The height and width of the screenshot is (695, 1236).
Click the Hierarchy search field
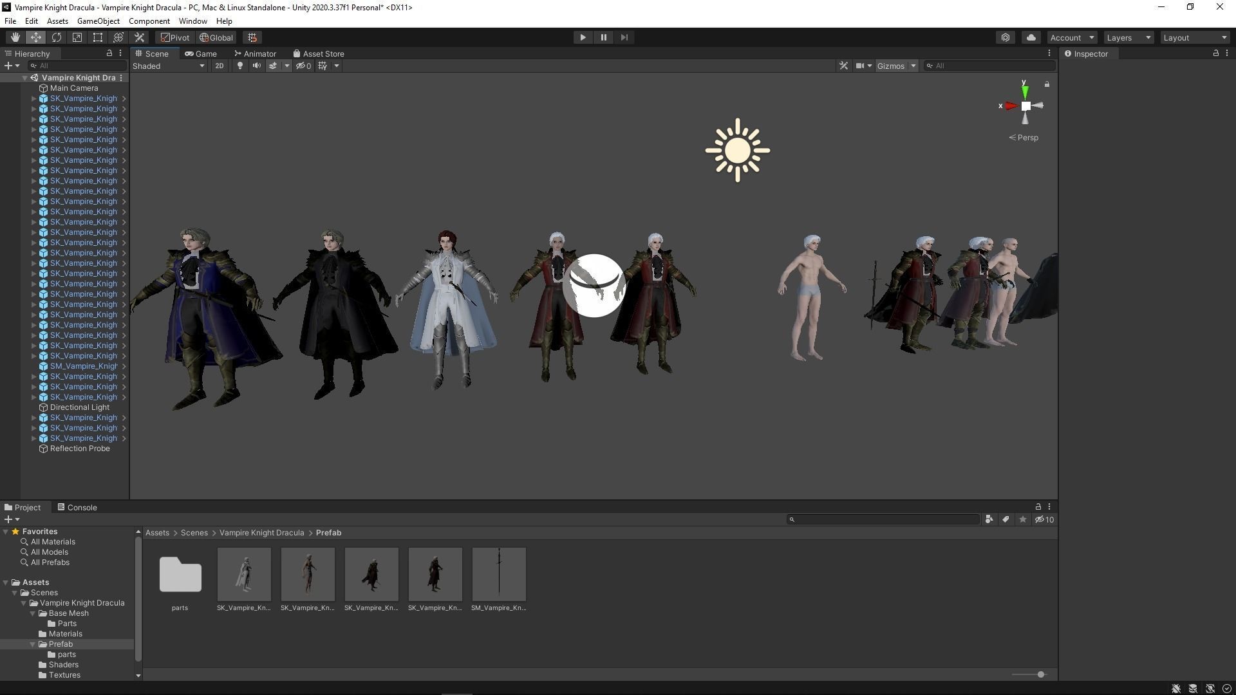click(x=77, y=66)
